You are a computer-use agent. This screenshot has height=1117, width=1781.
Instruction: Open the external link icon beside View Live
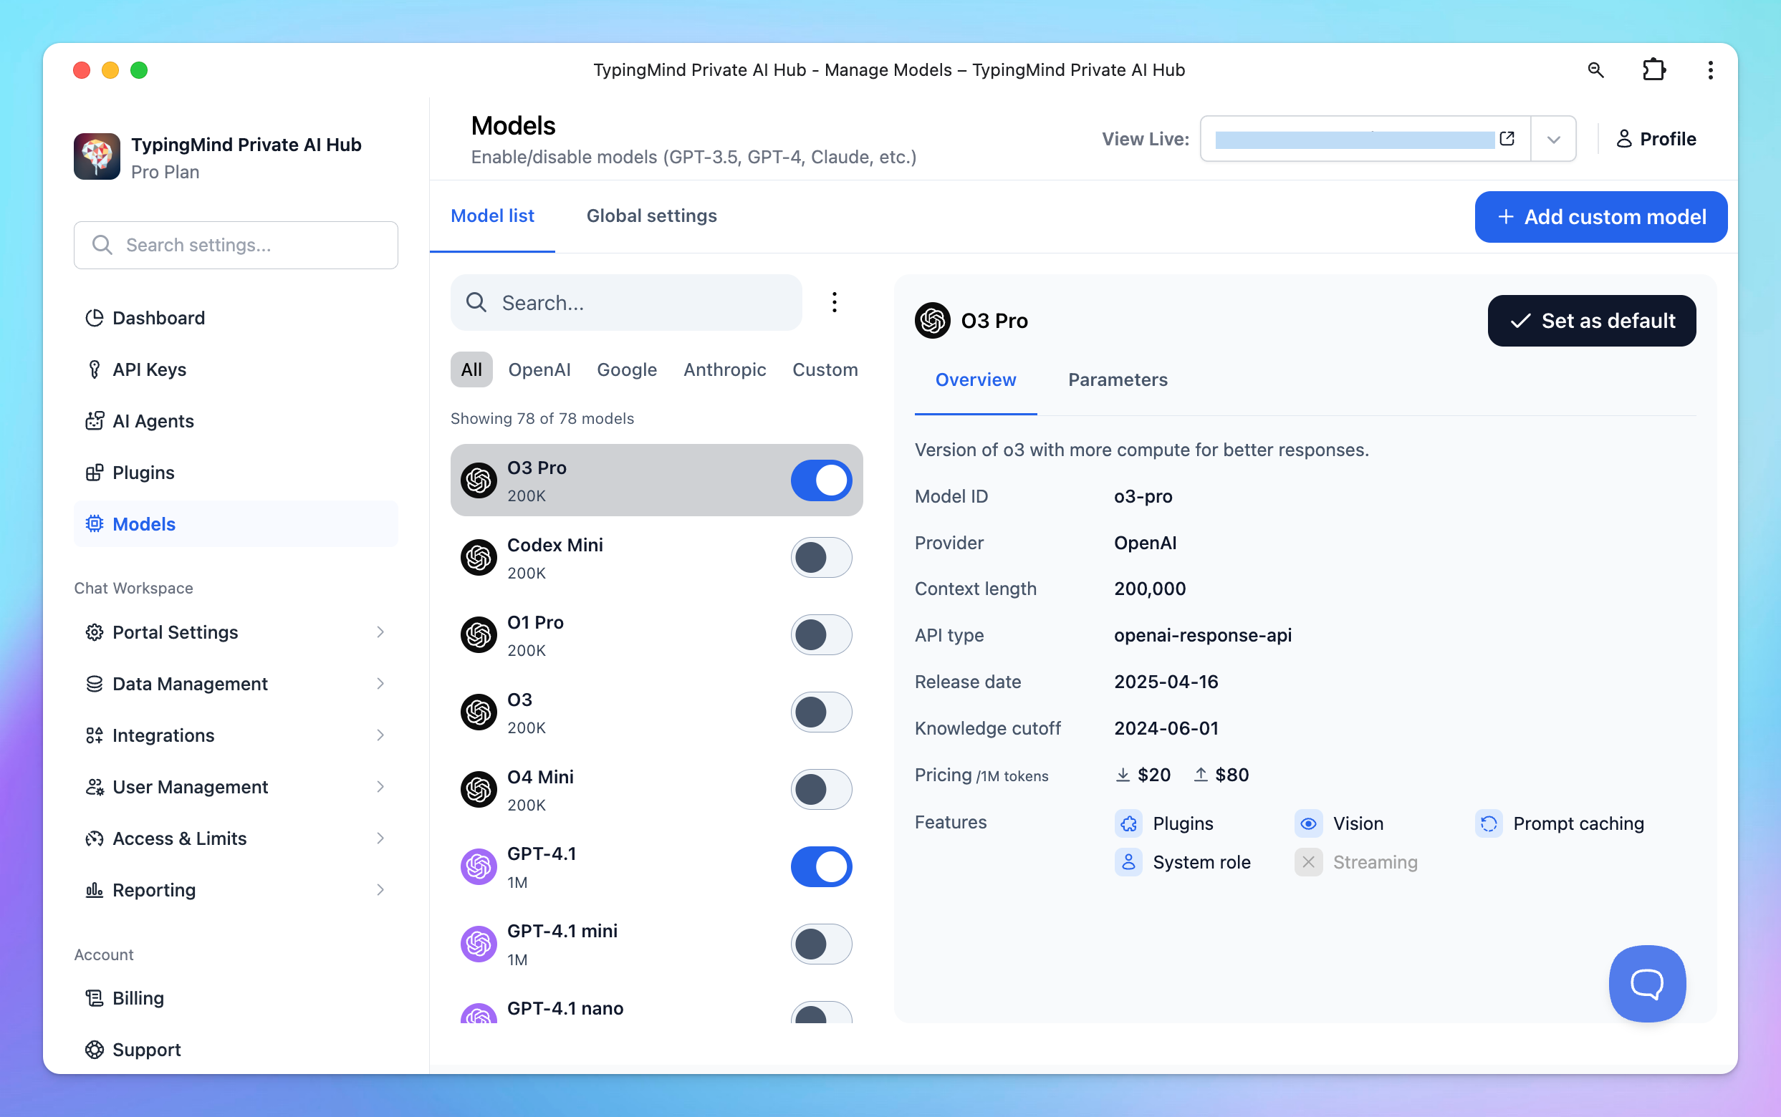(1507, 139)
